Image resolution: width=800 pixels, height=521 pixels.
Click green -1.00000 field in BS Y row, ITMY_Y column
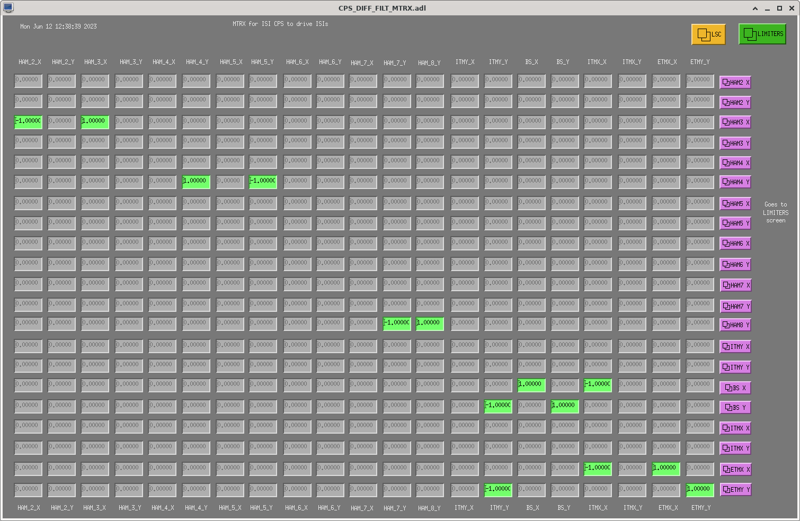(x=498, y=406)
